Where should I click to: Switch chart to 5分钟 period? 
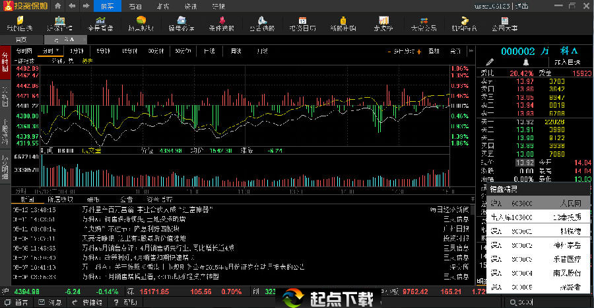click(103, 51)
